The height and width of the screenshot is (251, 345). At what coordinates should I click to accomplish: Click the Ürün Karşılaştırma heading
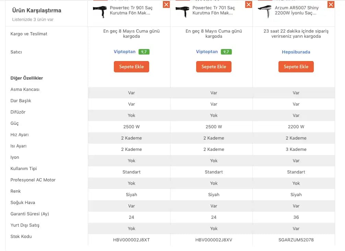[x=37, y=11]
